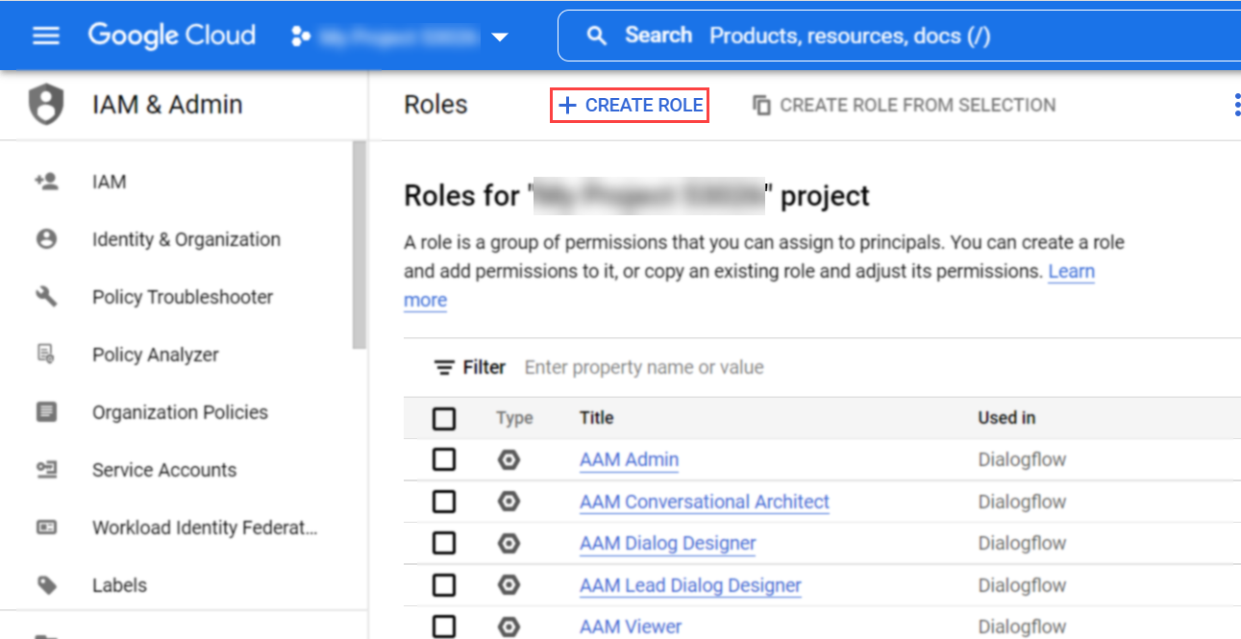Click the Service Accounts icon
Viewport: 1241px width, 639px height.
(46, 470)
